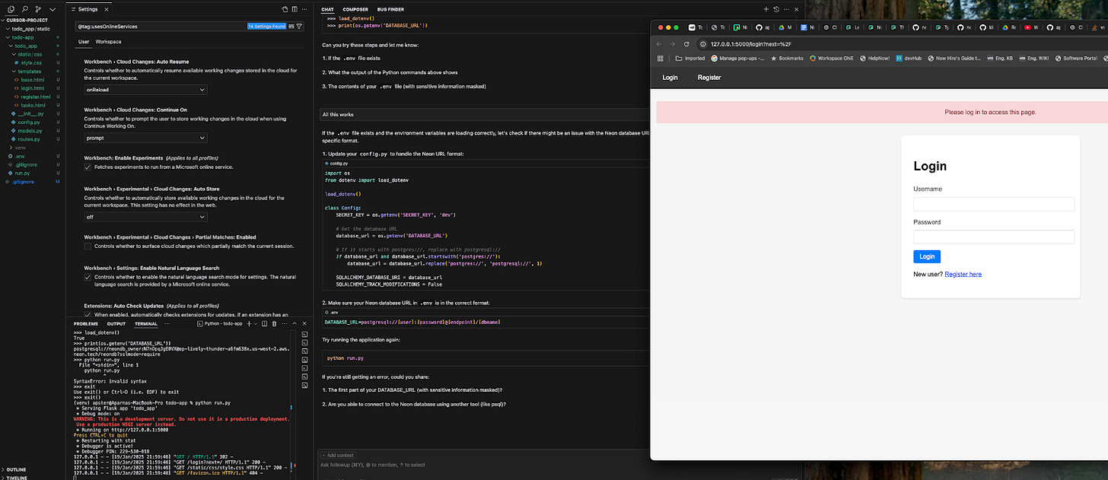Open the Workspace ONE bookmark
The height and width of the screenshot is (480, 1108).
pos(832,58)
